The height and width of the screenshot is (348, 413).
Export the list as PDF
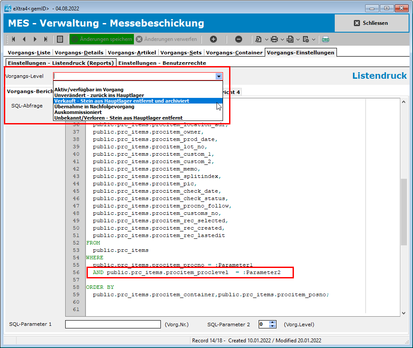290,39
